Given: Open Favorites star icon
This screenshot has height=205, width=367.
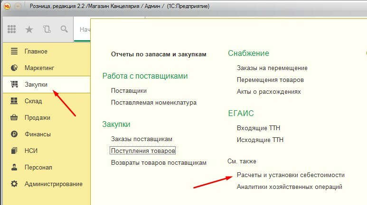Looking at the screenshot, I should tap(29, 29).
